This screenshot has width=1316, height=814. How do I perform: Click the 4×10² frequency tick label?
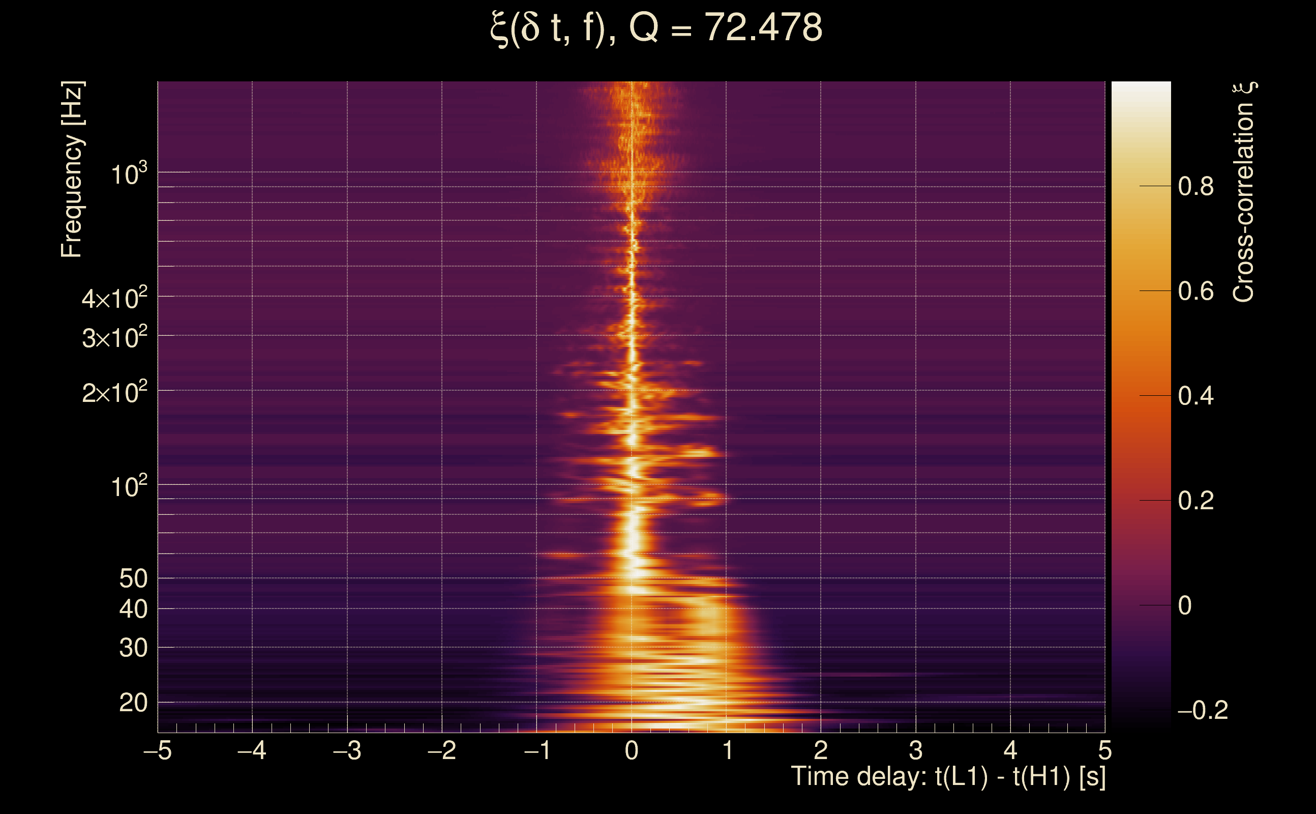[x=114, y=298]
